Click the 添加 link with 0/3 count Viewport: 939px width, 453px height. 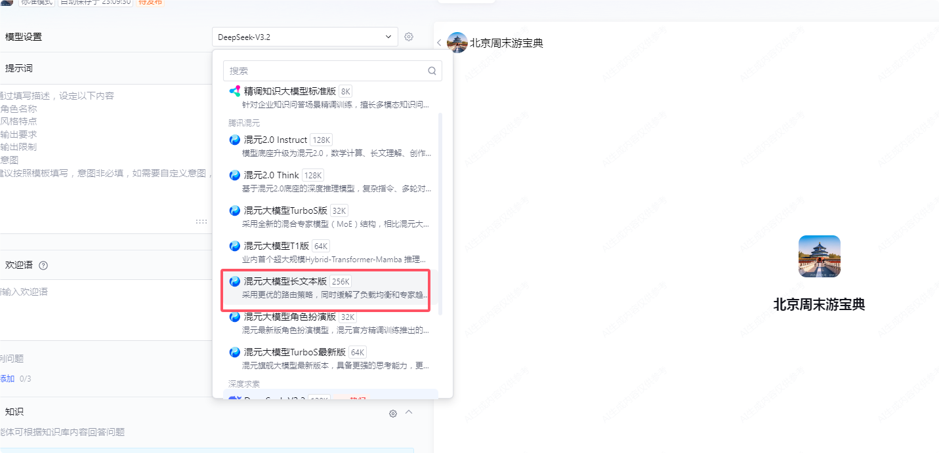click(7, 379)
